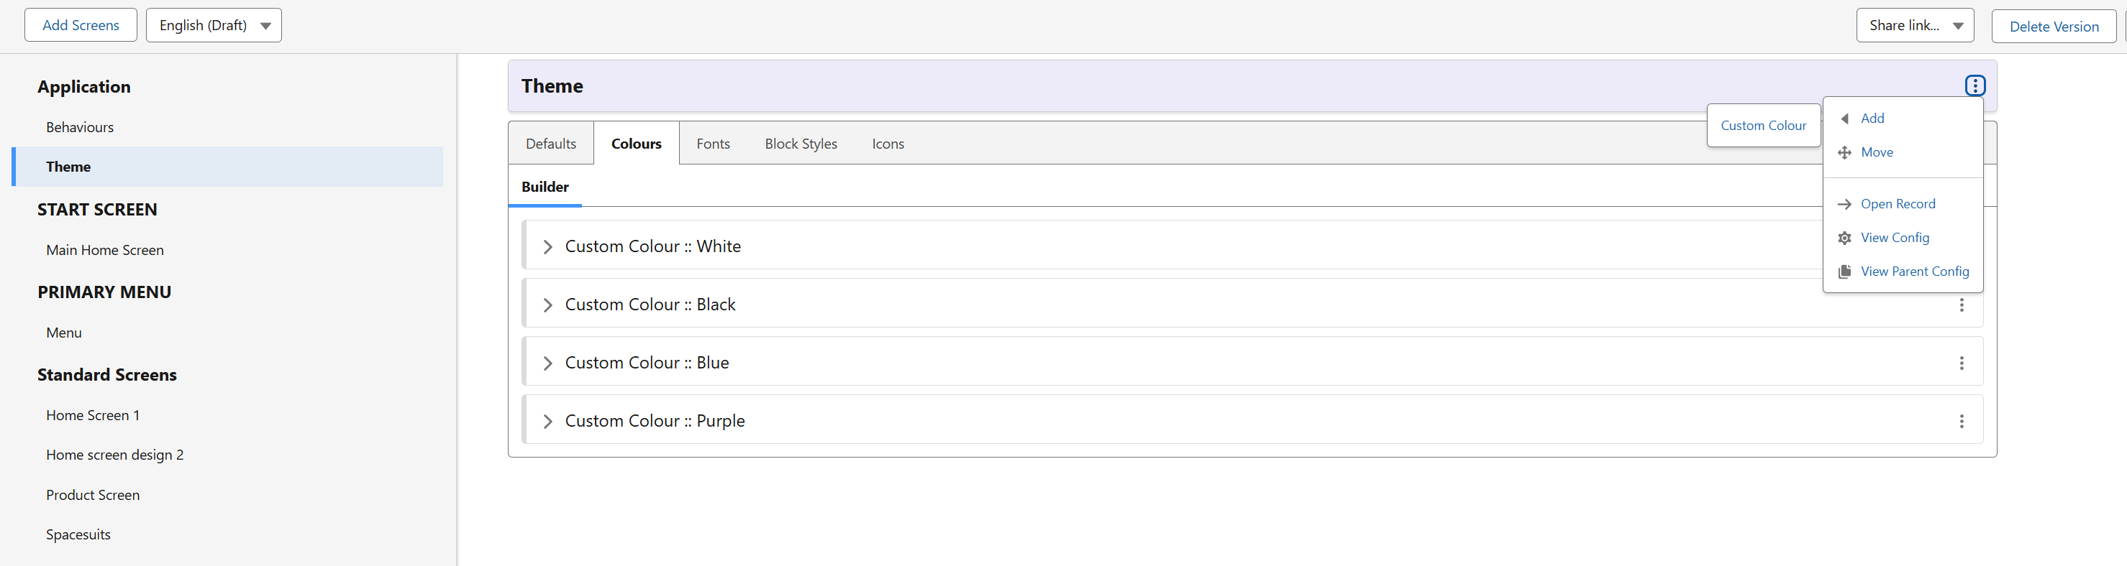Expand the Custom Colour Purple row

pyautogui.click(x=547, y=422)
